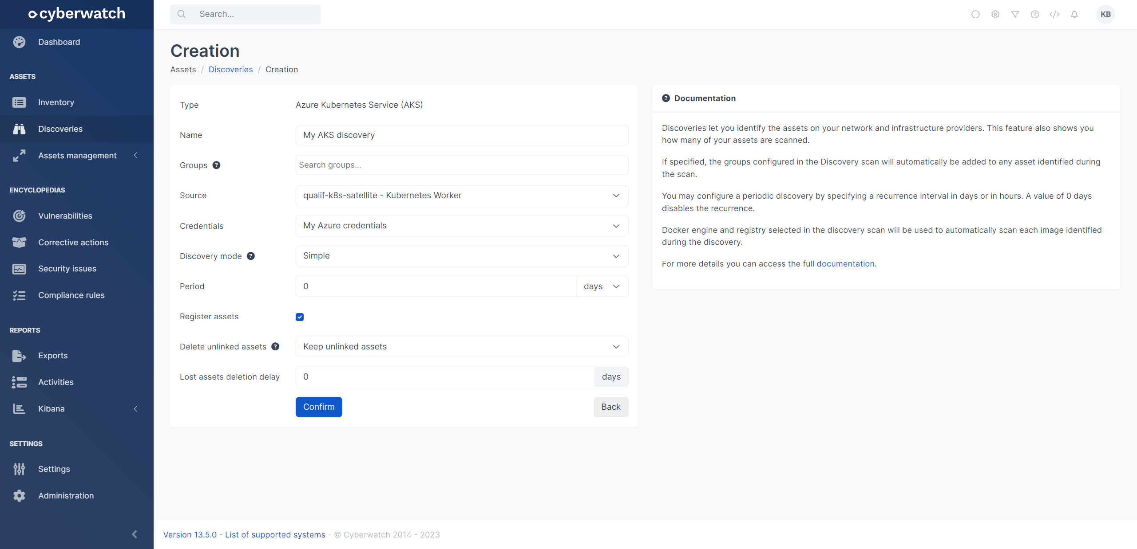Open the notifications bell icon
This screenshot has width=1137, height=549.
tap(1074, 14)
